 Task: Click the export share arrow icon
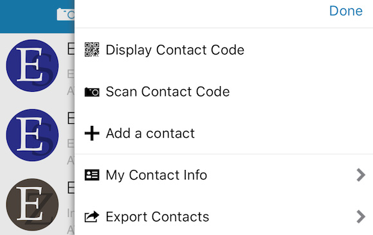click(92, 216)
